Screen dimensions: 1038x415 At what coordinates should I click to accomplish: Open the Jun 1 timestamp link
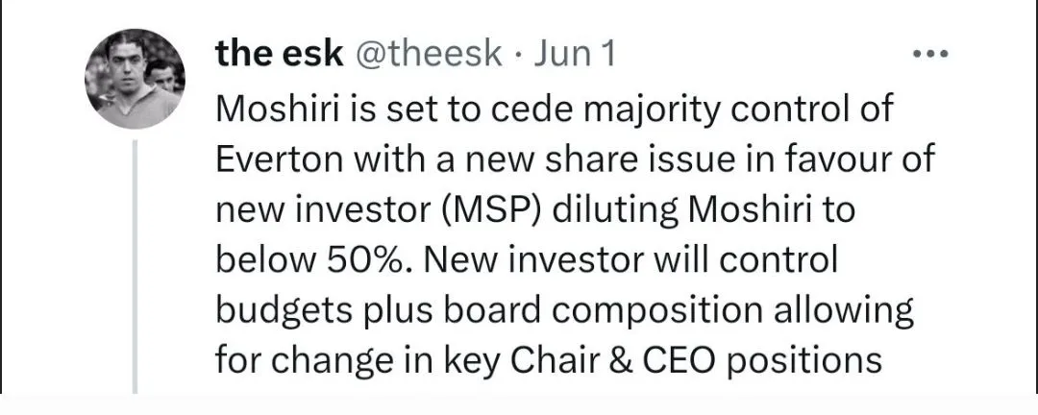coord(574,55)
